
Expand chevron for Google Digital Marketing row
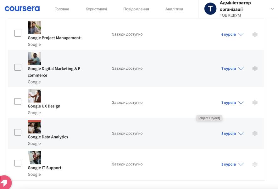241,68
